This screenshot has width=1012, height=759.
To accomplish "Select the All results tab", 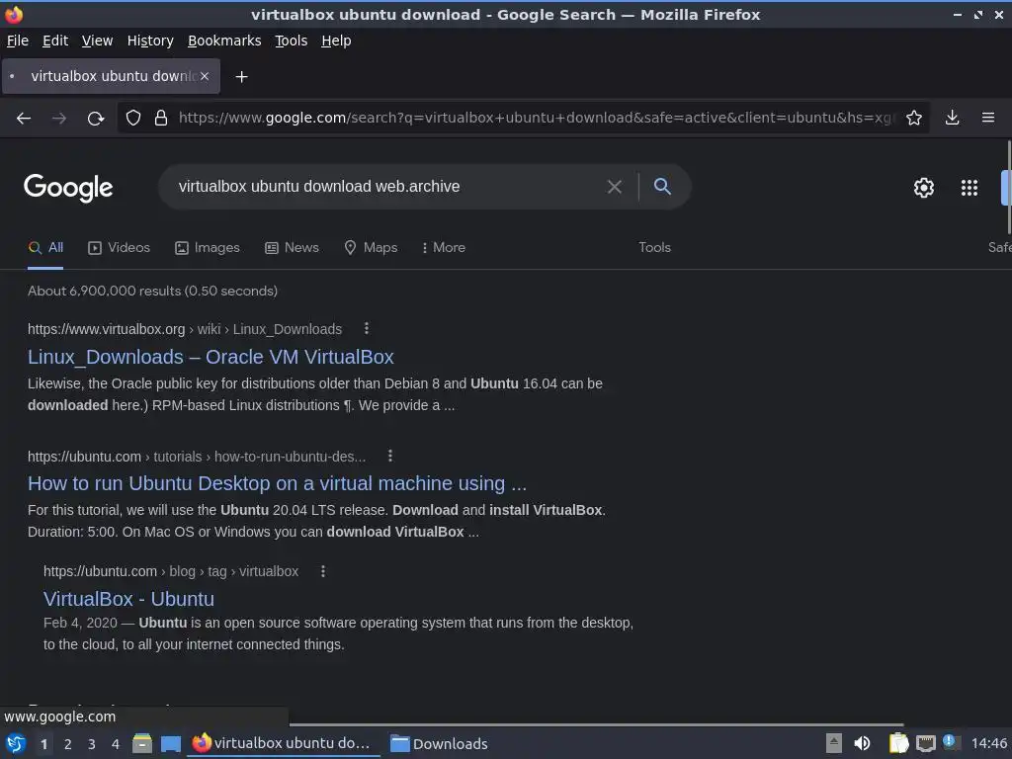I will (x=45, y=248).
